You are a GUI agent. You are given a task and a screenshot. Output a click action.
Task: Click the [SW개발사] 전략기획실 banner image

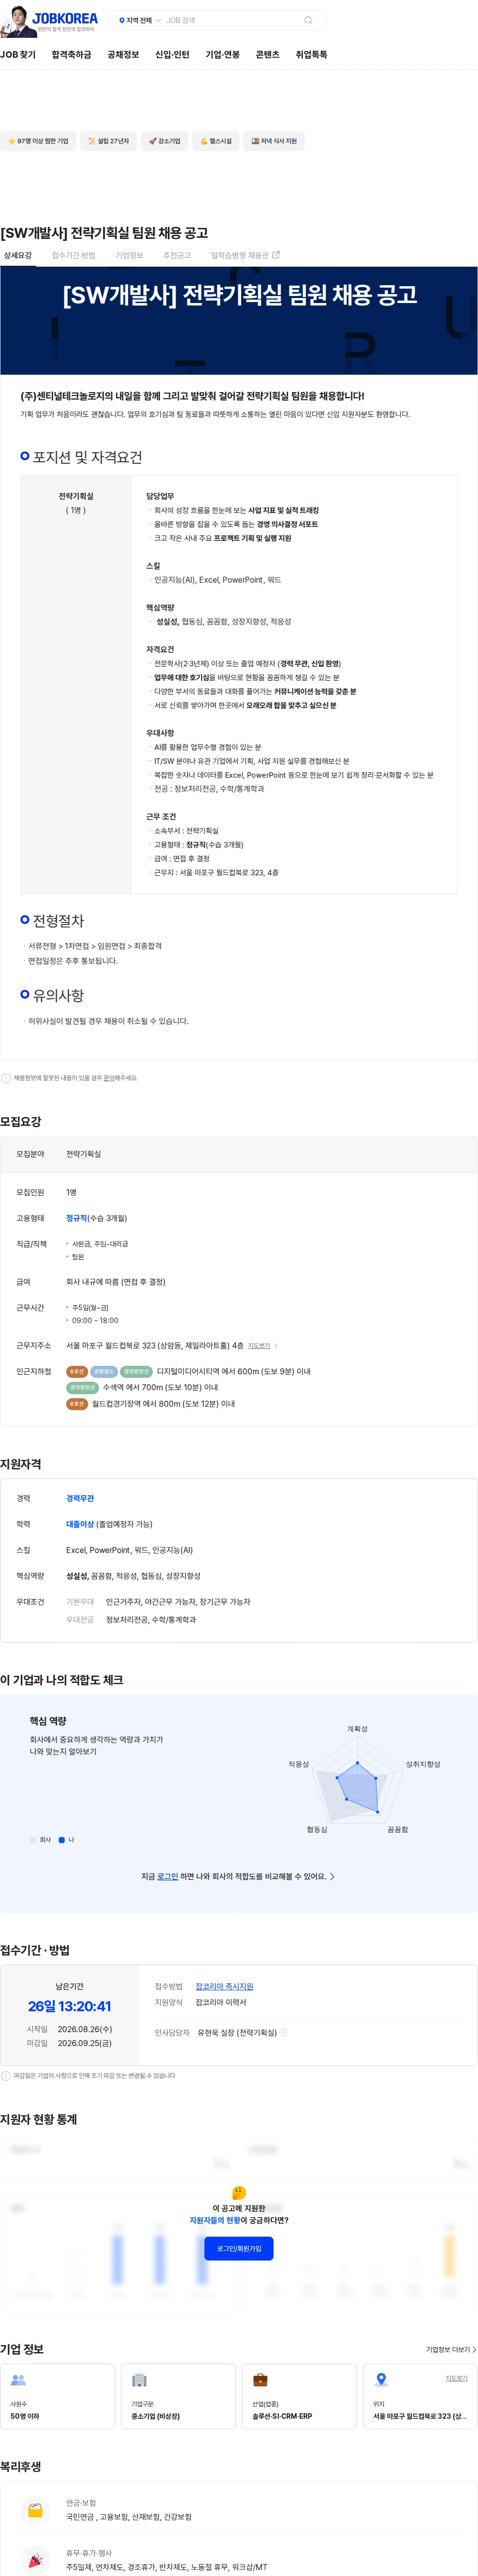(239, 320)
